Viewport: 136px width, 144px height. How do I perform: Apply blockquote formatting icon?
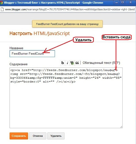click(77, 63)
